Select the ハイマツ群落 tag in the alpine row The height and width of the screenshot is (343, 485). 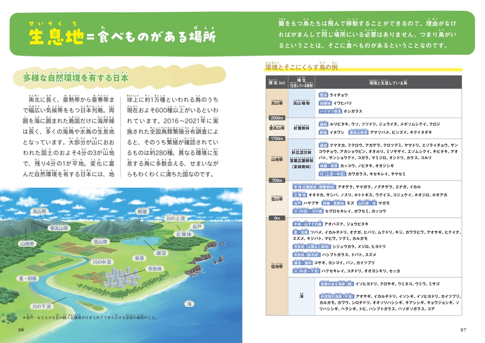330,111
